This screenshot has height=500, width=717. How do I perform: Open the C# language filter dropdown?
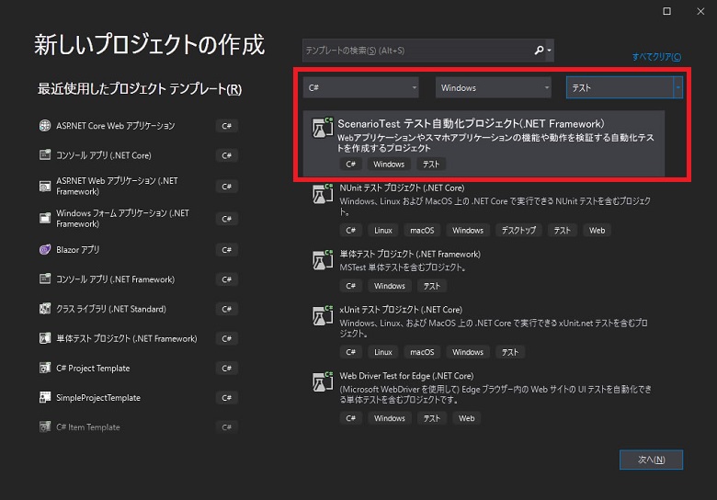[x=360, y=87]
